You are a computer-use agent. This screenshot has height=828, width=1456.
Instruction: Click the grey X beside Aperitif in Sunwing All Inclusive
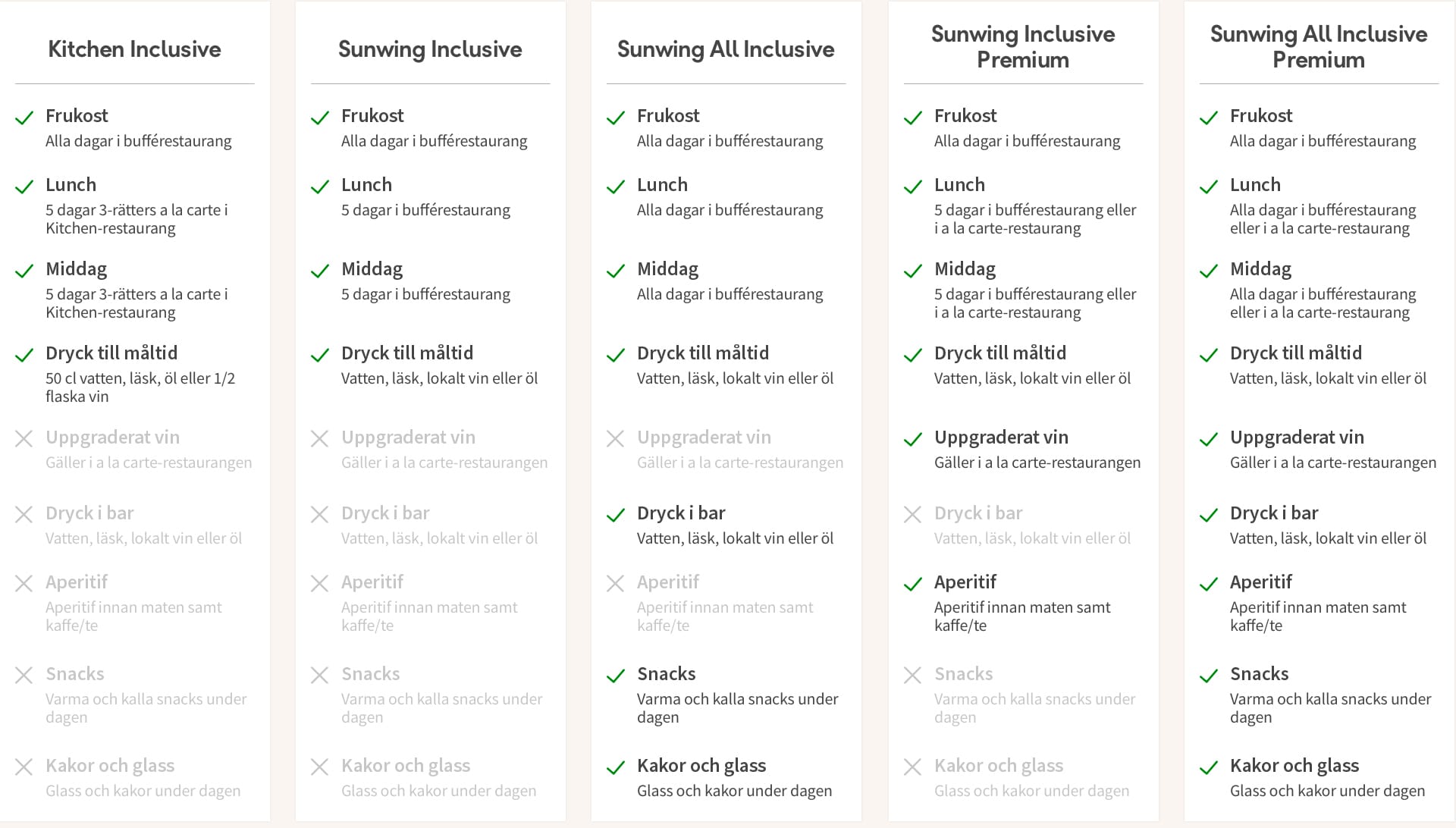pos(616,583)
